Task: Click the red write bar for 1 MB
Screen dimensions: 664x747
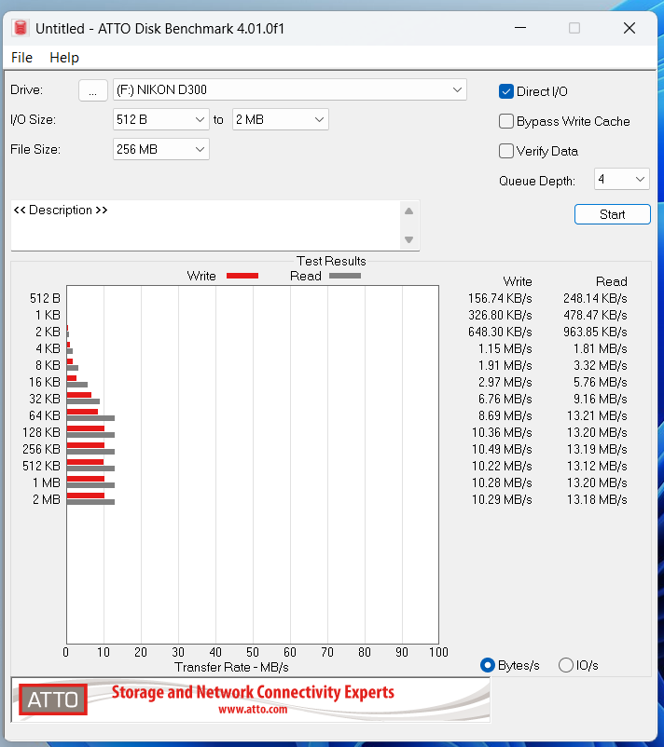Action: click(86, 479)
